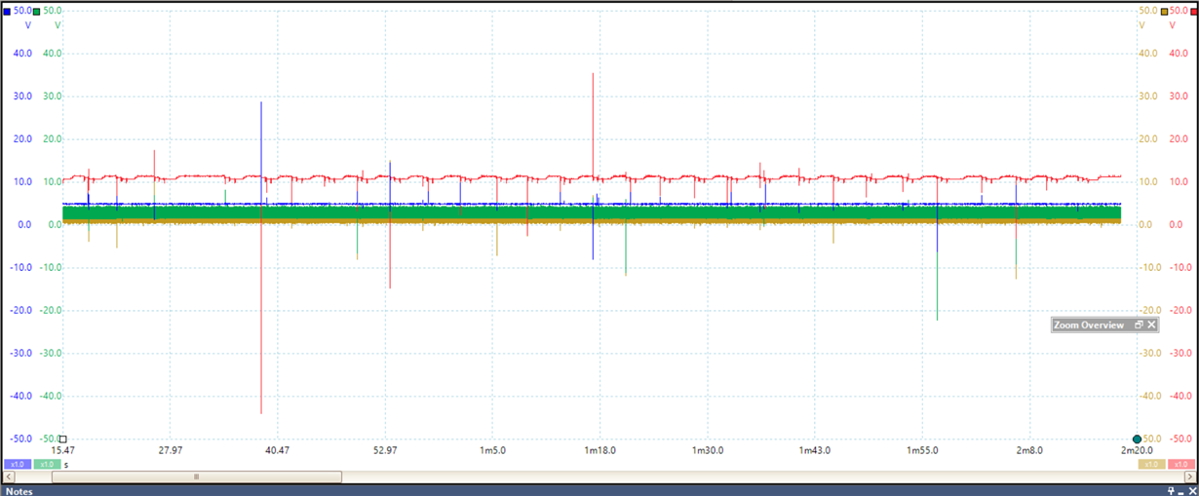Click the green V unit label
Screen dimensions: 1199x496
coord(58,25)
